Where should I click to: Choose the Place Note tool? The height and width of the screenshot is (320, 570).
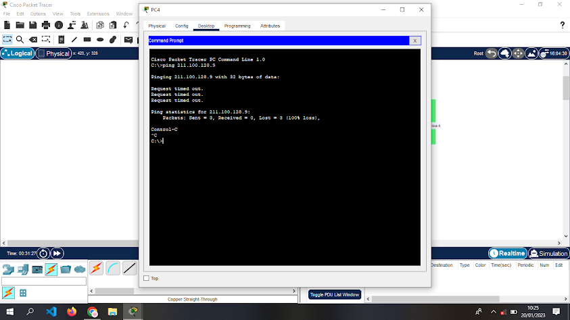point(62,40)
